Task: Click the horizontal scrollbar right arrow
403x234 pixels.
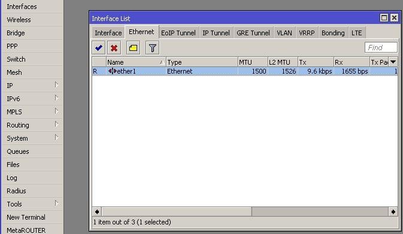Action: (393, 212)
